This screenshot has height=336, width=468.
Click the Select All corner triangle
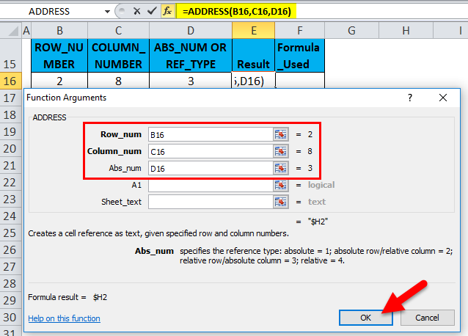(x=12, y=31)
